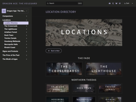Click the Back to Main button

(x=54, y=51)
